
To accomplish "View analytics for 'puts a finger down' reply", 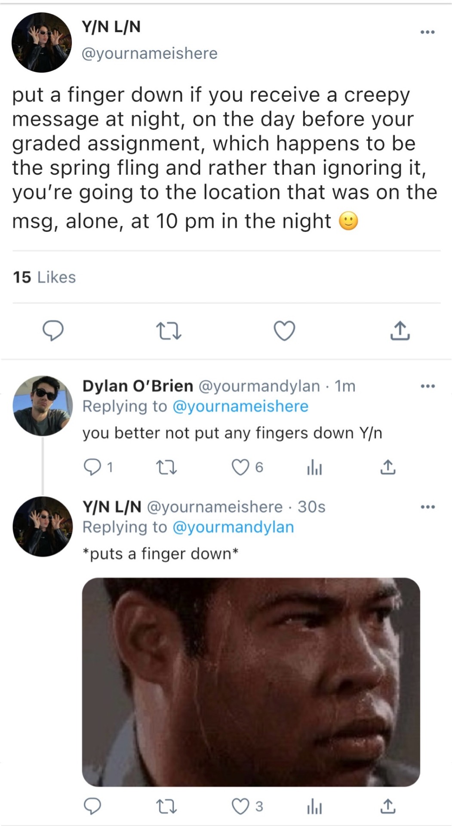I will pos(314,807).
